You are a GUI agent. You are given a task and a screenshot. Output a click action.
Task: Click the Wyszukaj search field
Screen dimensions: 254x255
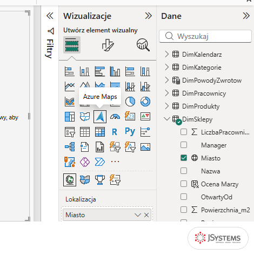pos(205,36)
